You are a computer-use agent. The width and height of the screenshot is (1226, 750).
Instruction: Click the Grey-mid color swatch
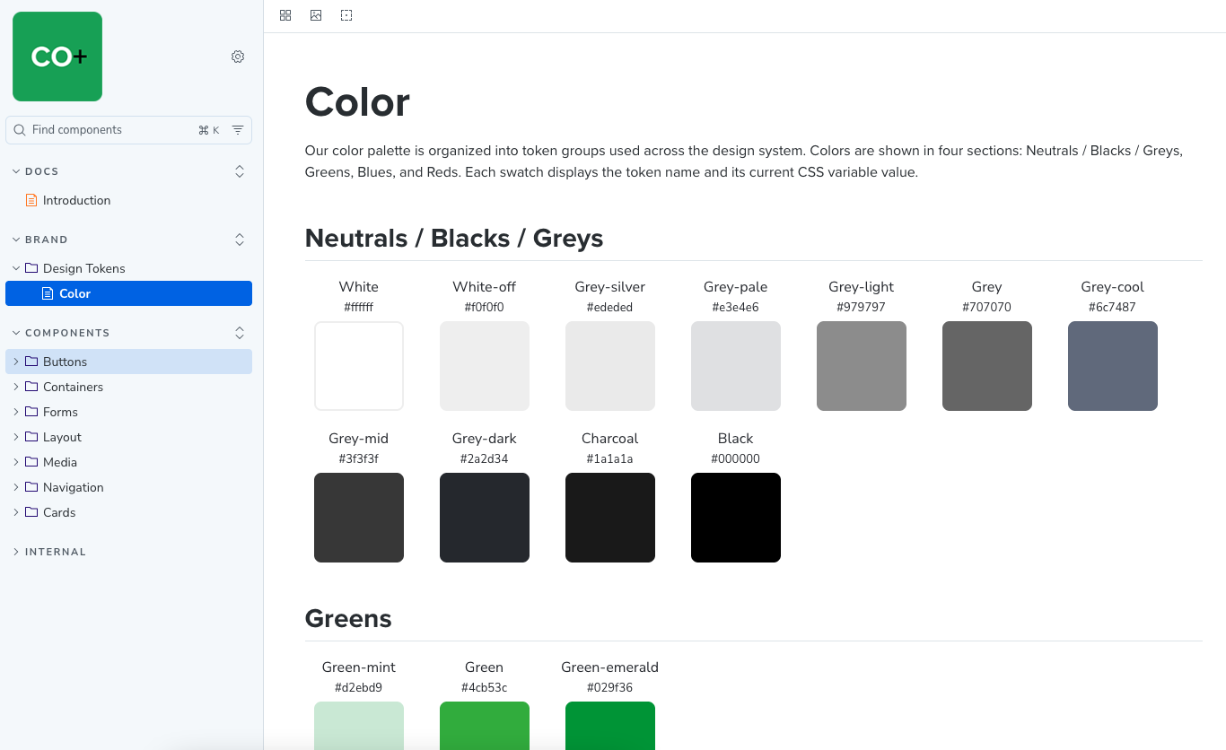click(359, 518)
